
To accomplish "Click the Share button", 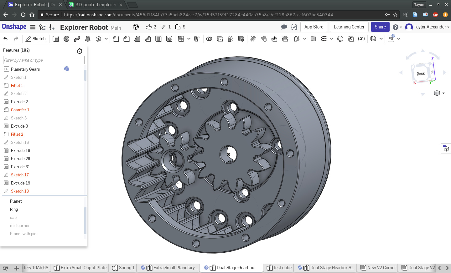I will [380, 27].
